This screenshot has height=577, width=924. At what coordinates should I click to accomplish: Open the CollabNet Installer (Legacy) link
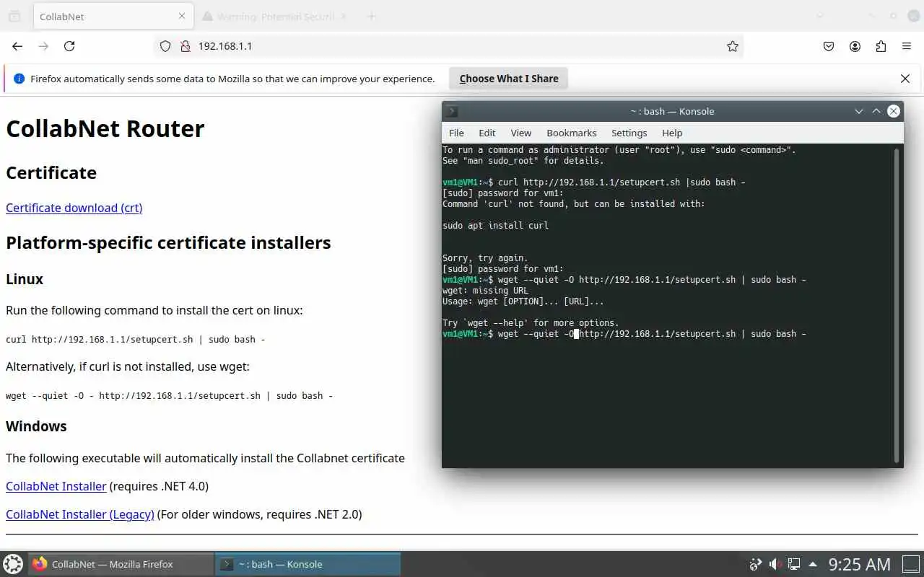point(80,514)
